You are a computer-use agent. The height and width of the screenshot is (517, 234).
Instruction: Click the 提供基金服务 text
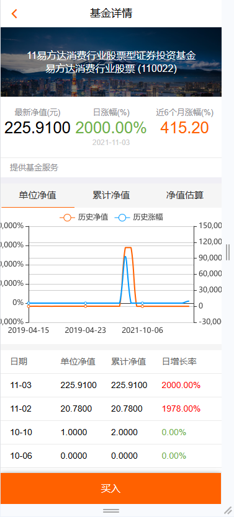click(34, 167)
